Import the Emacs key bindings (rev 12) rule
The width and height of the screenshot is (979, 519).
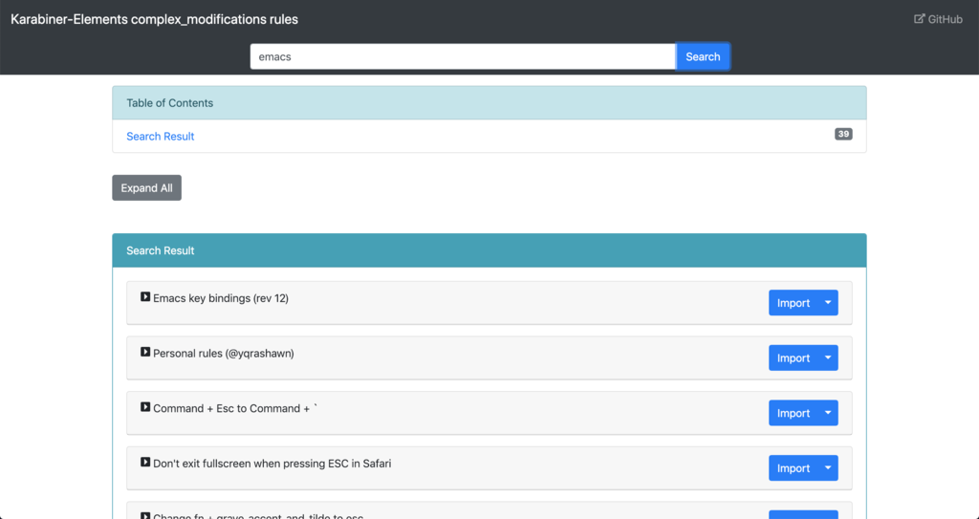pos(793,303)
